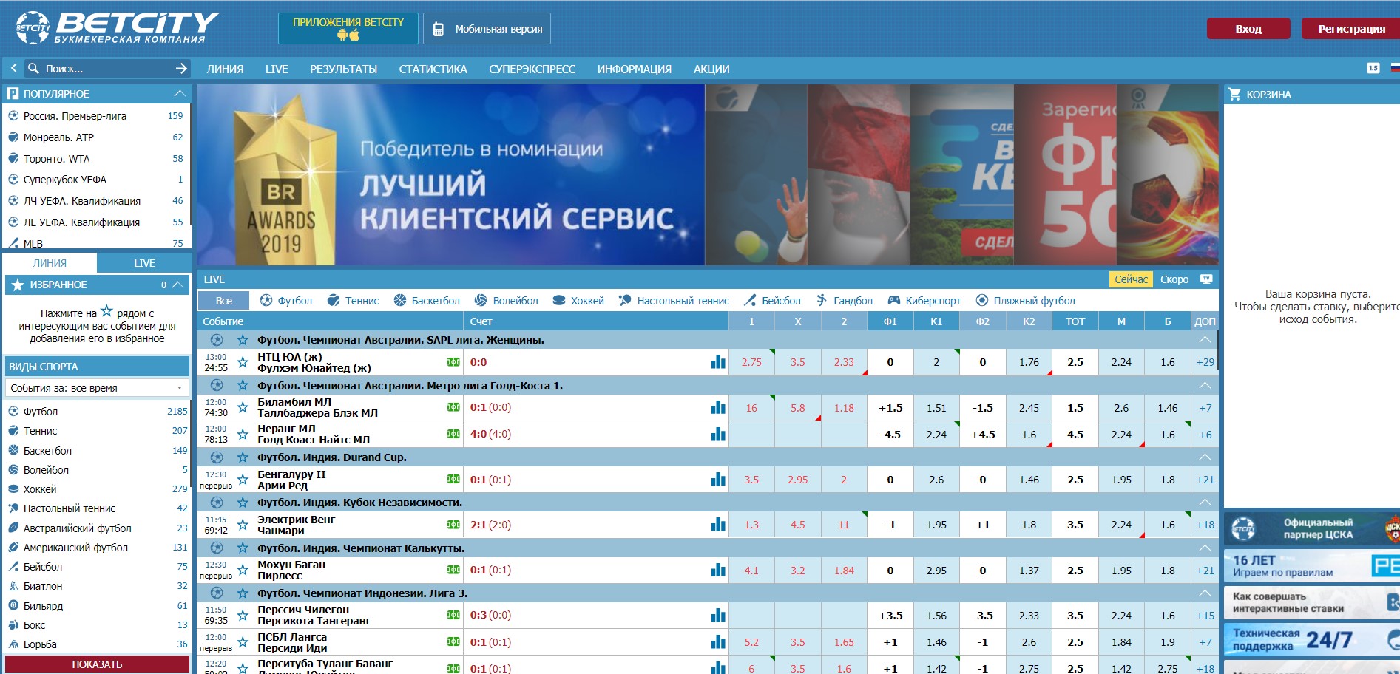1400x674 pixels.
Task: Click the Регистрация button
Action: point(1351,29)
